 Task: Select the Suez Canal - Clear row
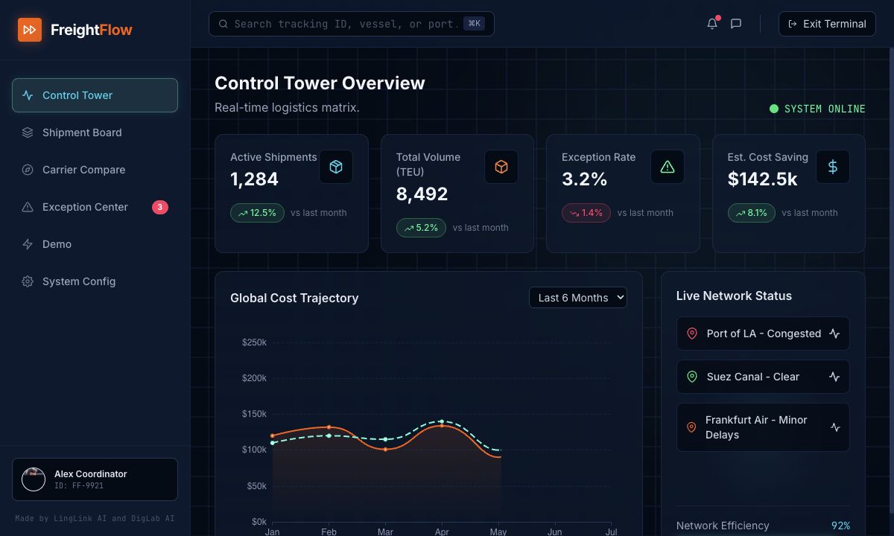763,377
